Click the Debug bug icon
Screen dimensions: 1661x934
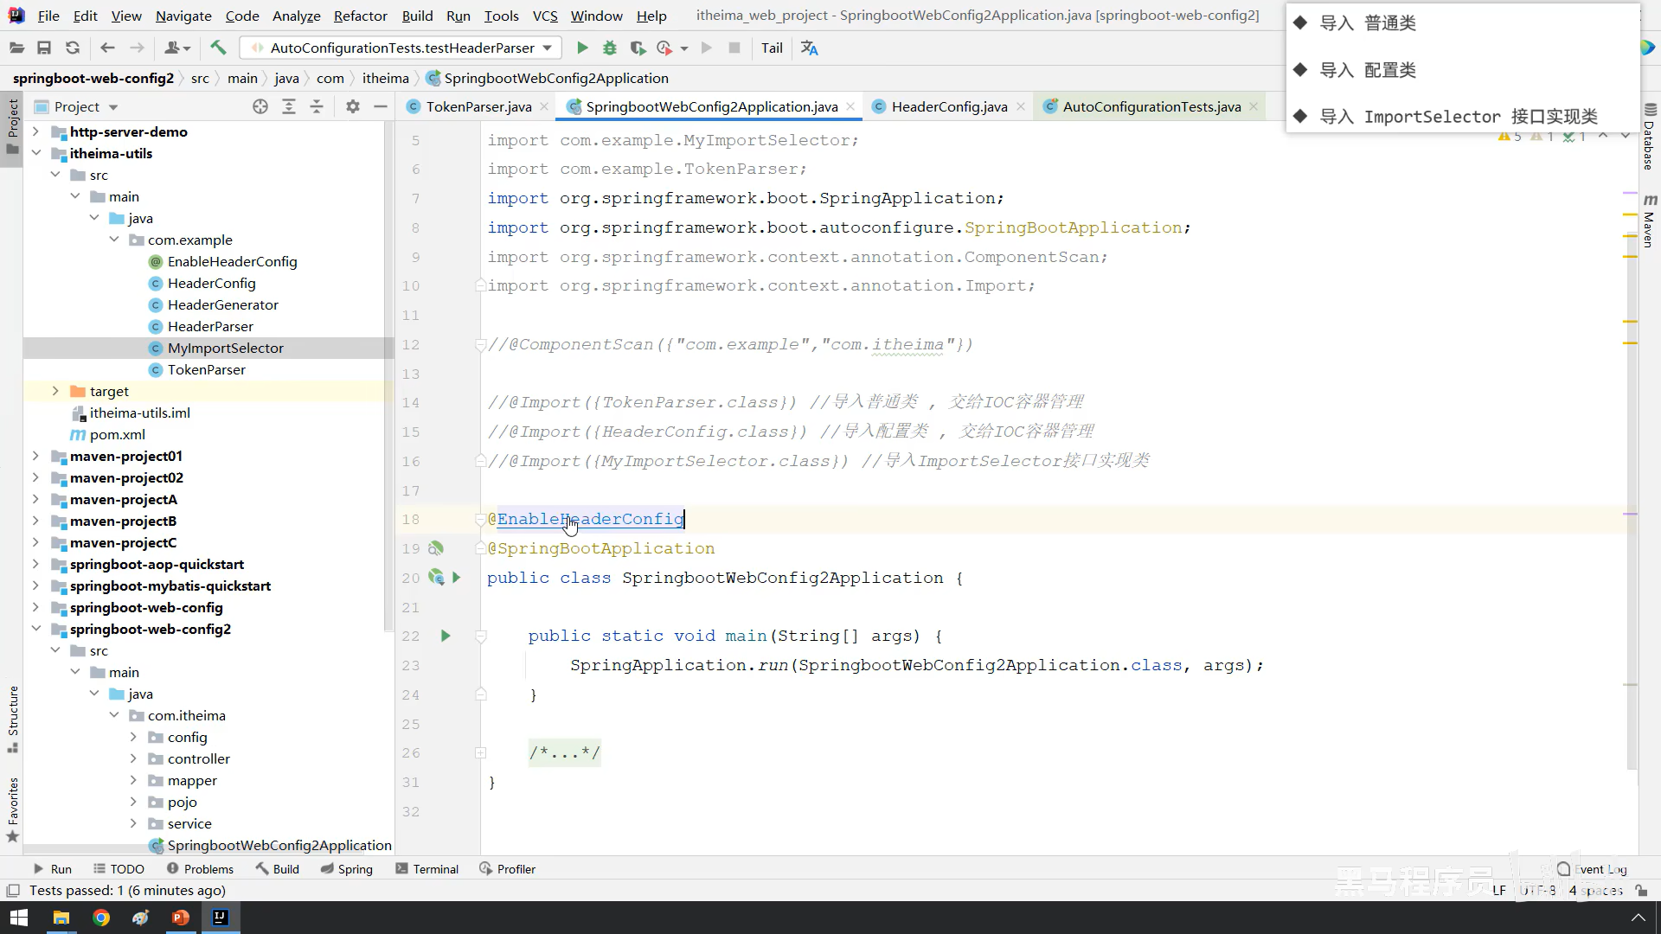tap(610, 48)
